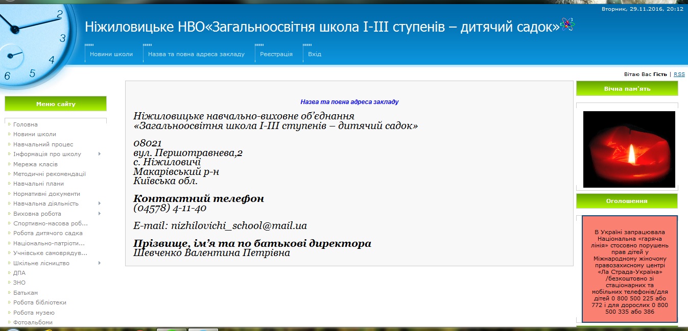Expand the Виховна робота submenu arrow
Viewport: 688px width, 331px height.
(99, 214)
